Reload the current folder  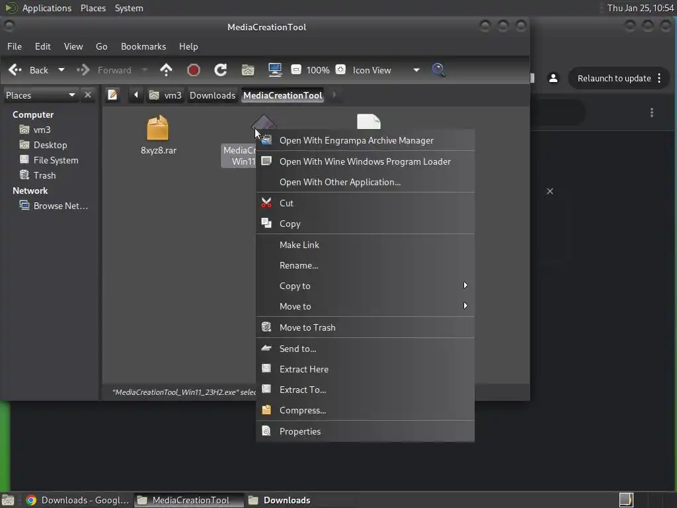coord(221,70)
